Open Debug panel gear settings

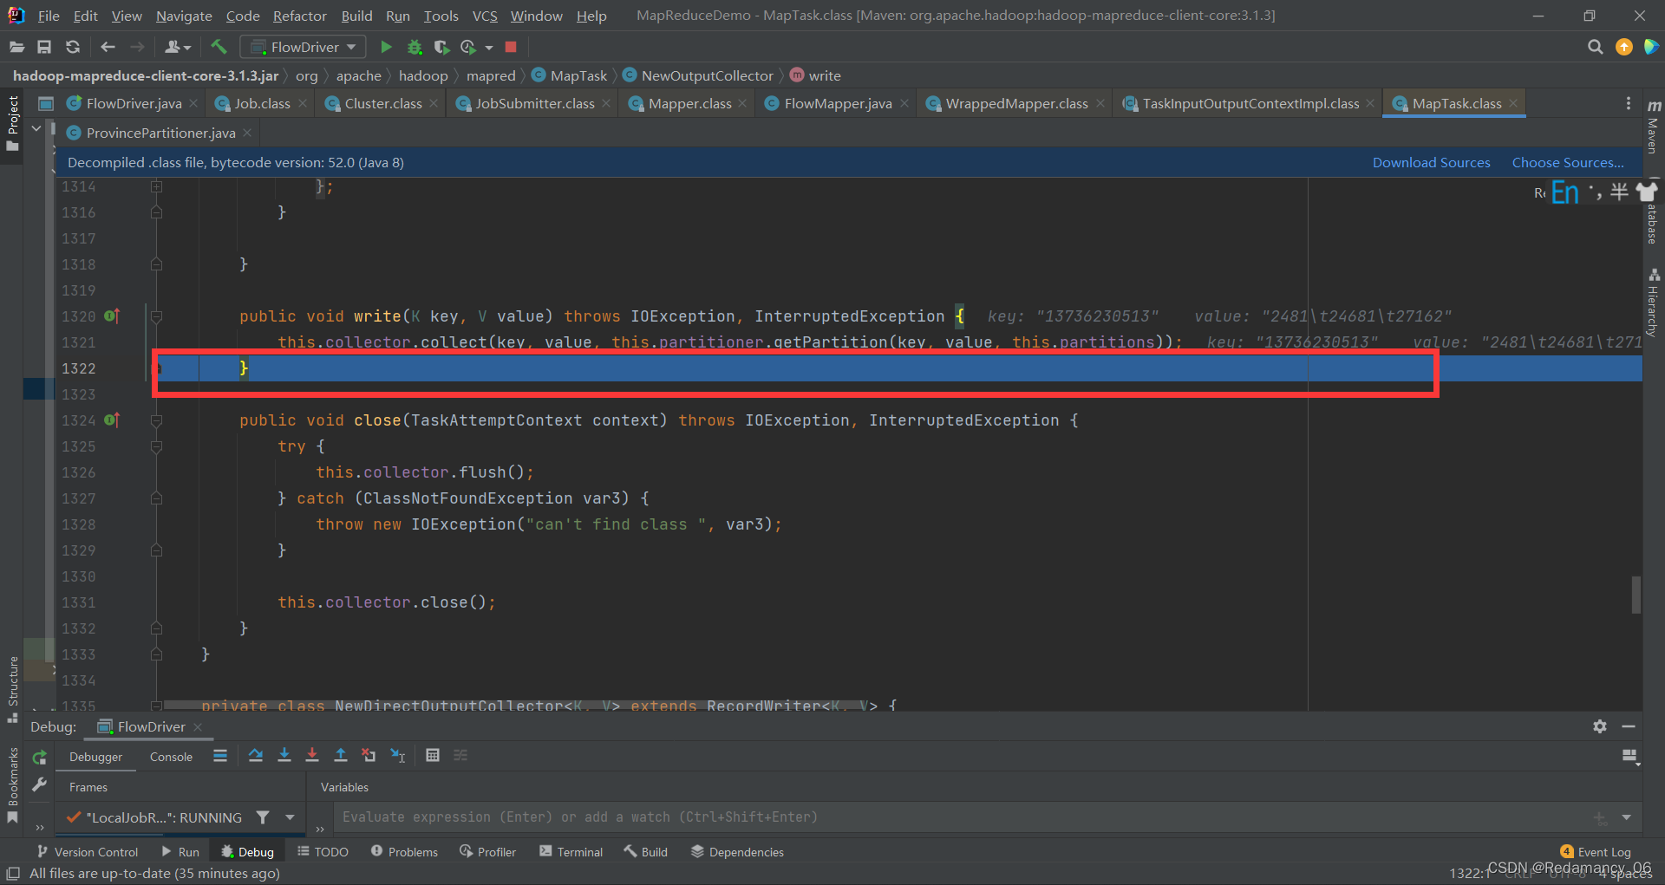tap(1600, 726)
